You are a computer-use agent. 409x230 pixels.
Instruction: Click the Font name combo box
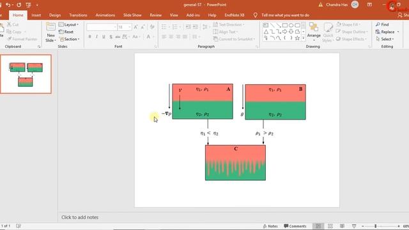pyautogui.click(x=101, y=27)
